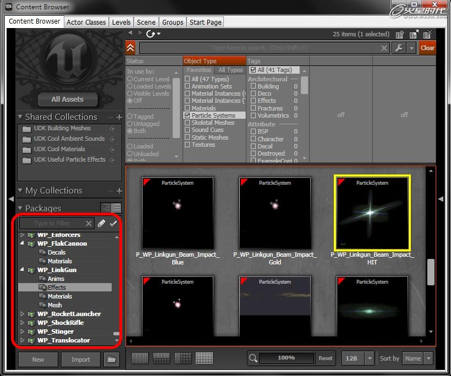Check the Skeletal Meshes filter

pos(187,123)
